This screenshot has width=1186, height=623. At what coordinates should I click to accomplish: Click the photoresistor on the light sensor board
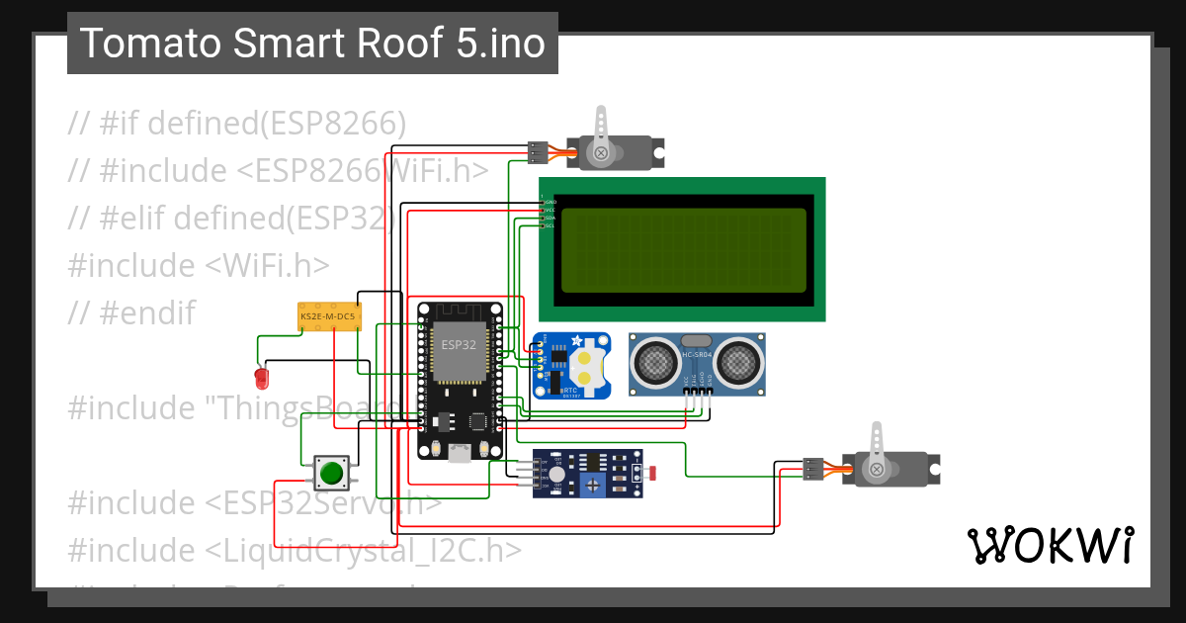coord(652,473)
